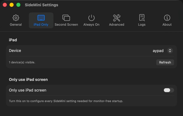The height and width of the screenshot is (116, 183).
Task: Close the SideMini Settings window
Action: (5, 5)
